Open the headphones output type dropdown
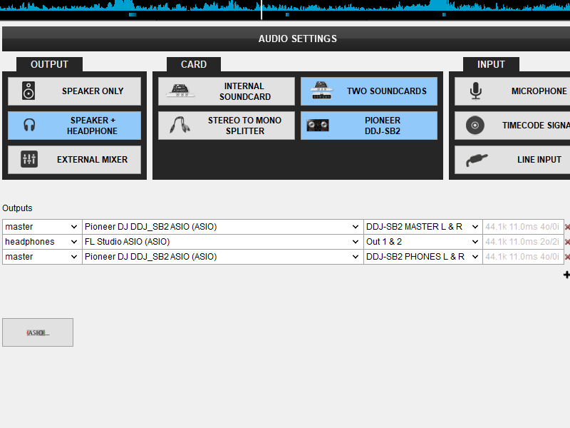 (x=42, y=242)
